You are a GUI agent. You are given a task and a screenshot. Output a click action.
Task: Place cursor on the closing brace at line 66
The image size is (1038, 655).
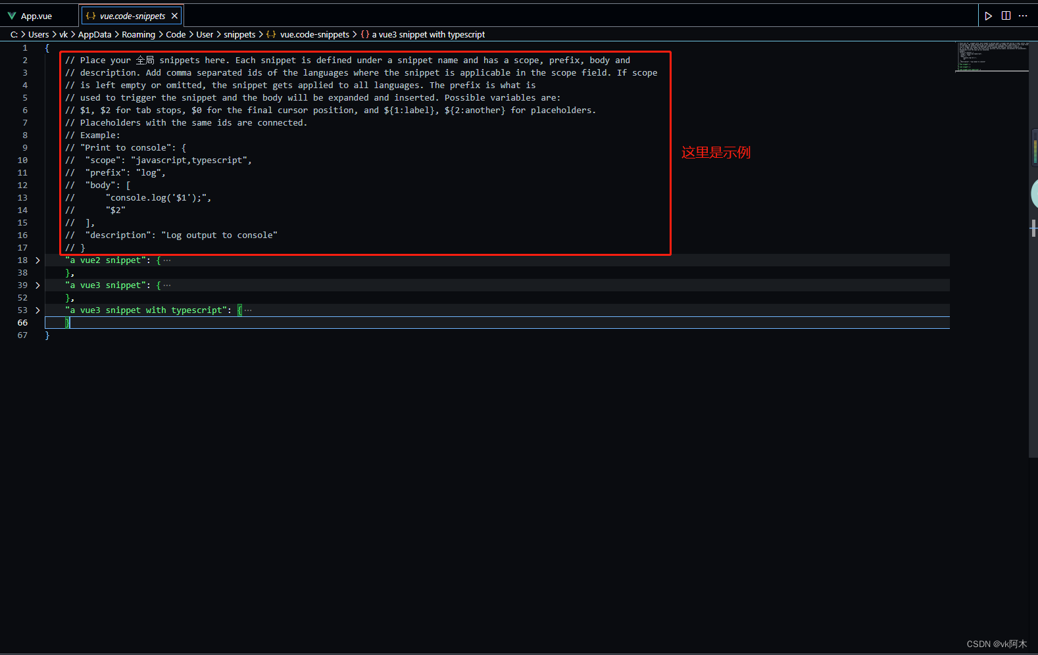pos(67,323)
